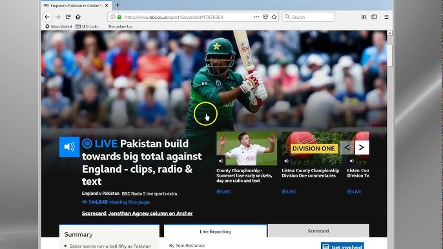Image resolution: width=443 pixels, height=249 pixels.
Task: Click 'BBC Radio 5 live sports extra' text
Action: pos(149,194)
